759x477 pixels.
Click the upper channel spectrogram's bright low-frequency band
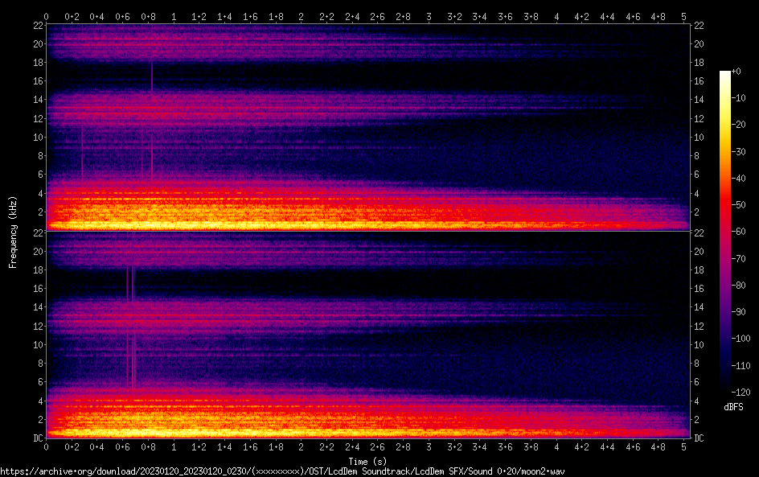[241, 217]
